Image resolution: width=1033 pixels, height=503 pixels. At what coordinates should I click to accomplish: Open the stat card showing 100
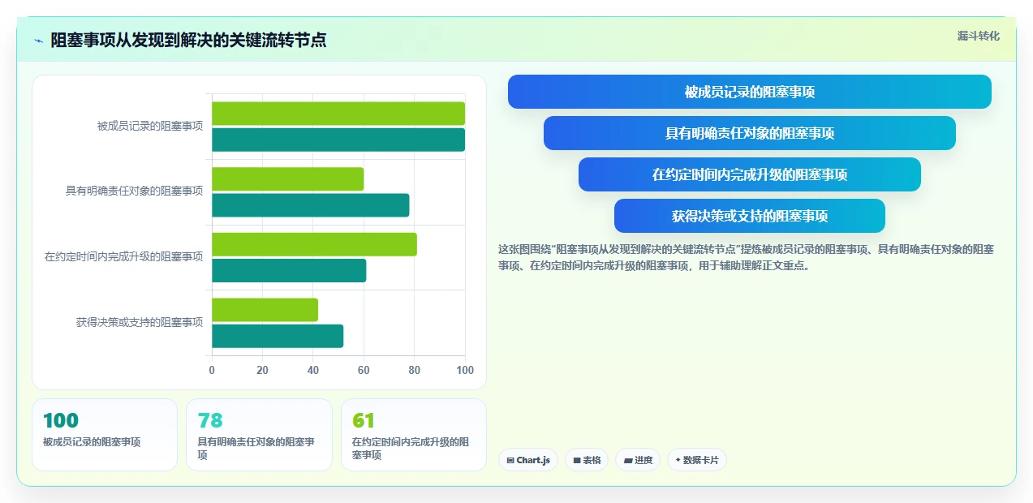click(x=105, y=435)
